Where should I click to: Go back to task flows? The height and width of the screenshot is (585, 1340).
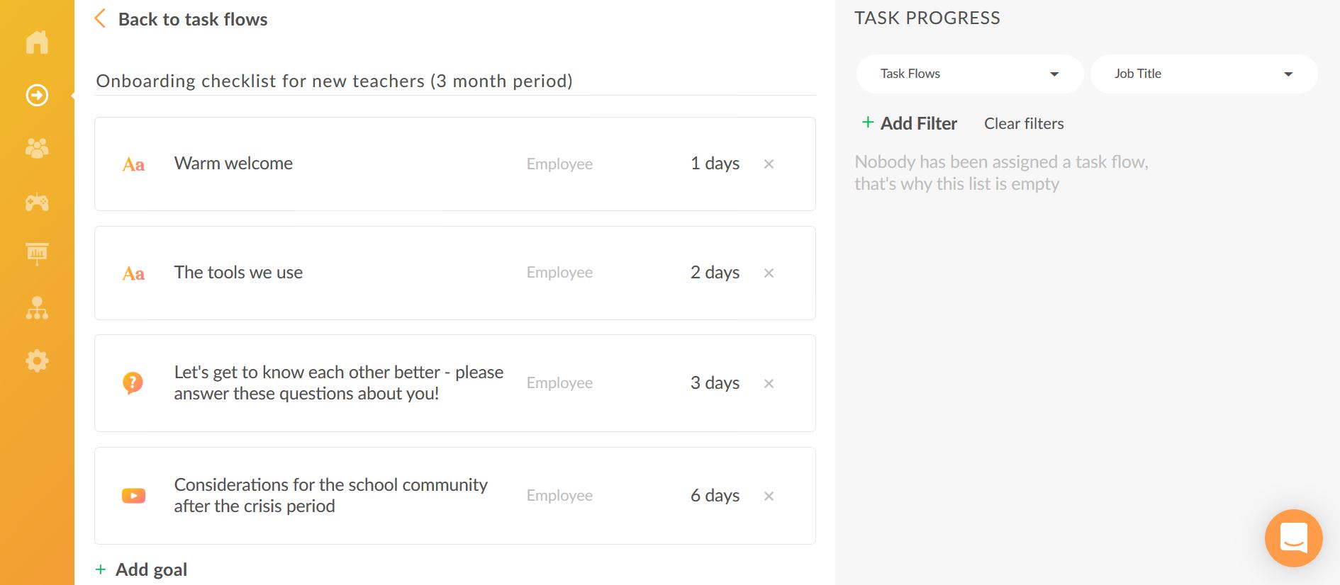(181, 19)
